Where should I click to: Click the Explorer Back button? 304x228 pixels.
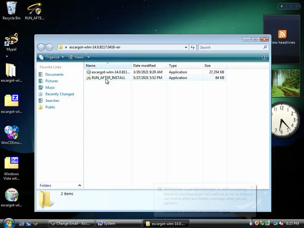point(41,47)
